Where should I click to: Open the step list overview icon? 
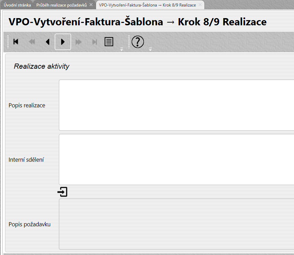click(x=109, y=42)
